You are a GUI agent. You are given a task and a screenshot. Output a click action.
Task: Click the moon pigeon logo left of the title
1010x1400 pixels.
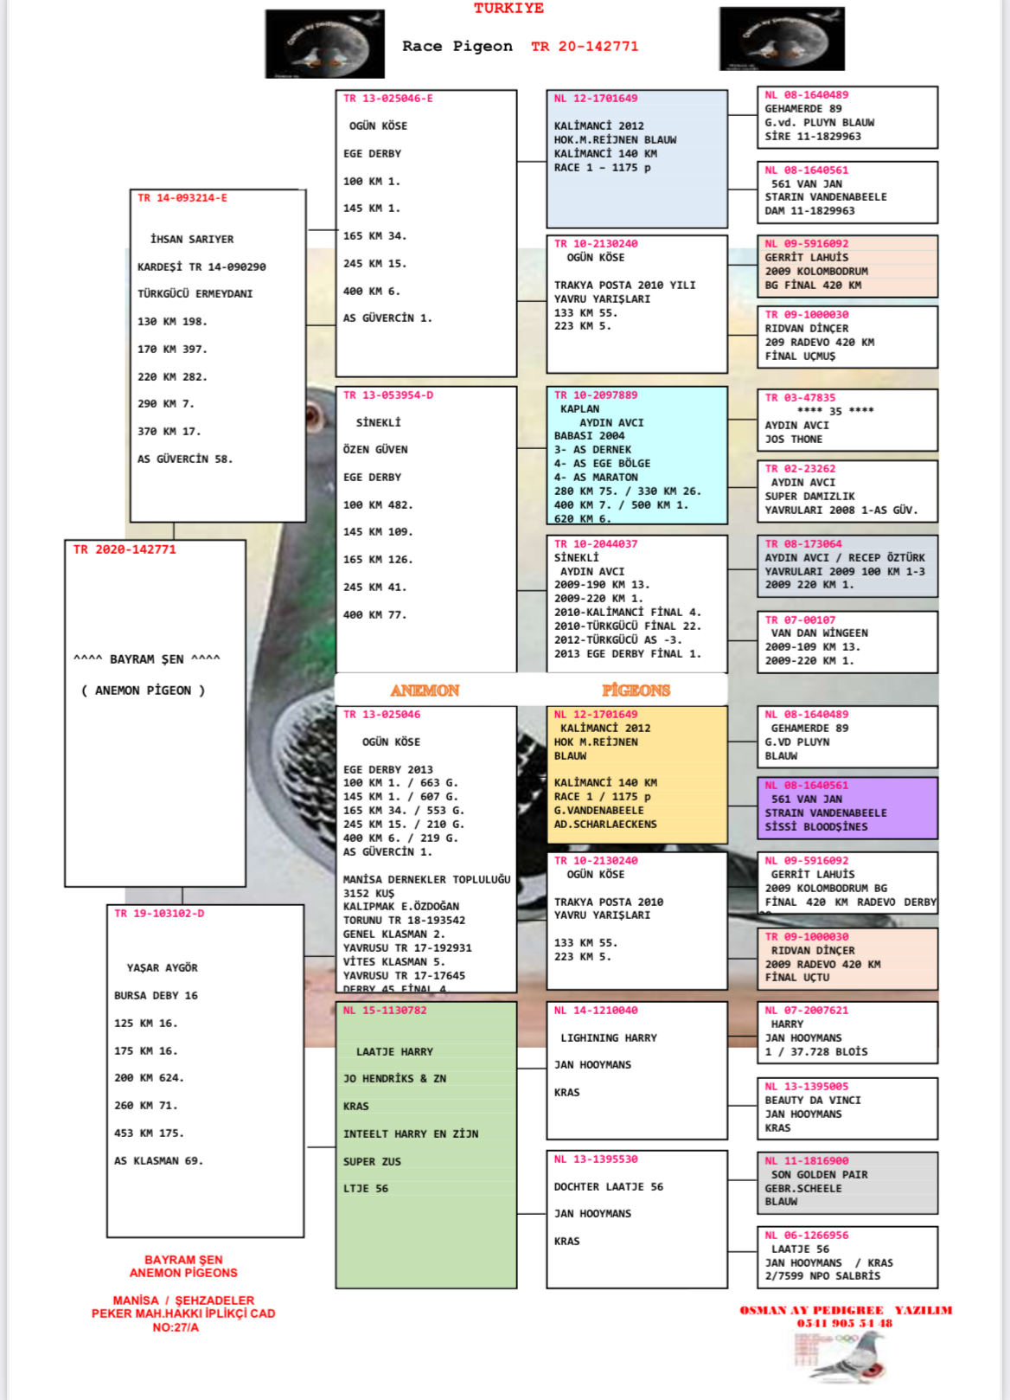tap(325, 43)
